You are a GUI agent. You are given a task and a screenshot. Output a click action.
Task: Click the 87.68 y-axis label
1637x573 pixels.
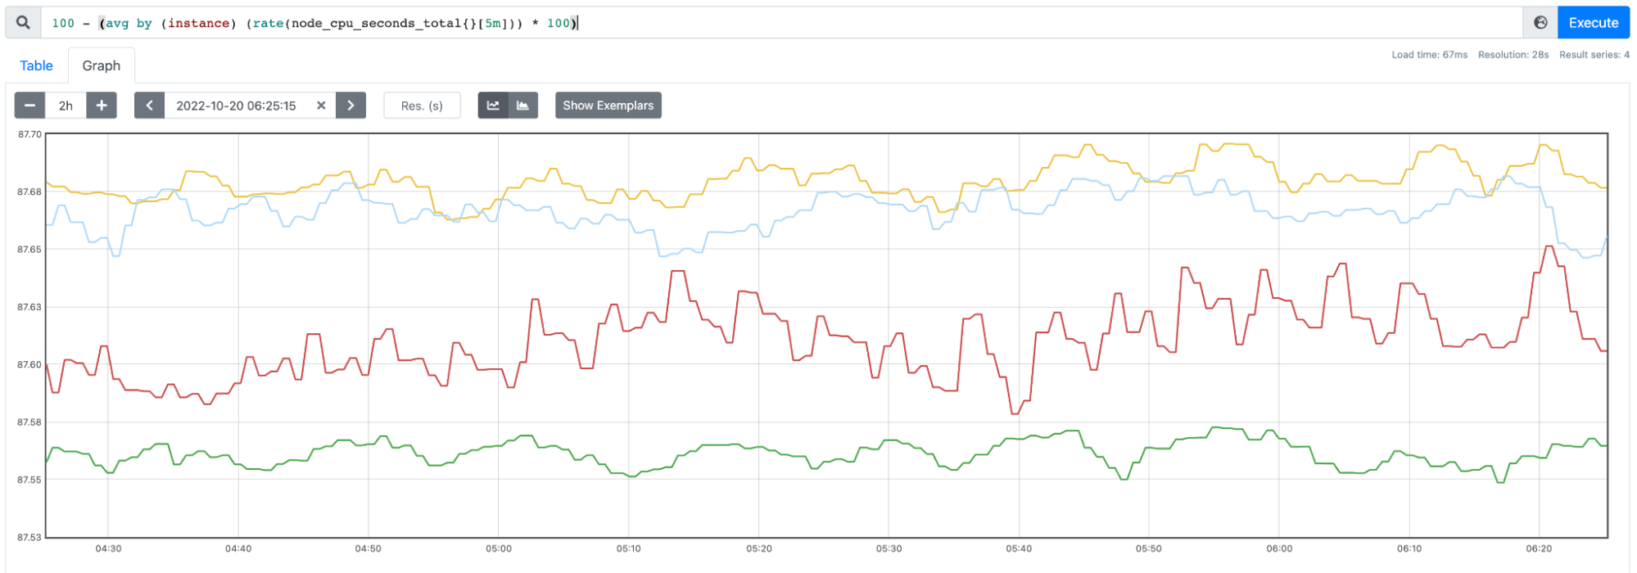click(29, 192)
